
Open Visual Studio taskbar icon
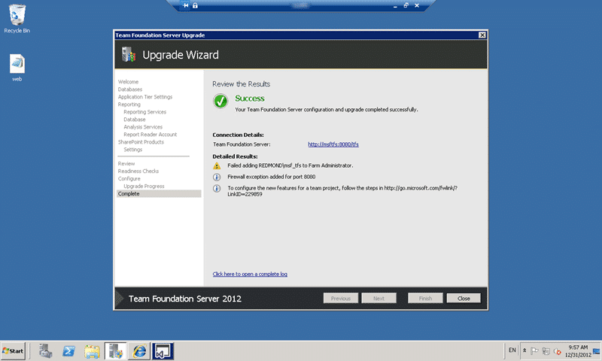click(163, 350)
